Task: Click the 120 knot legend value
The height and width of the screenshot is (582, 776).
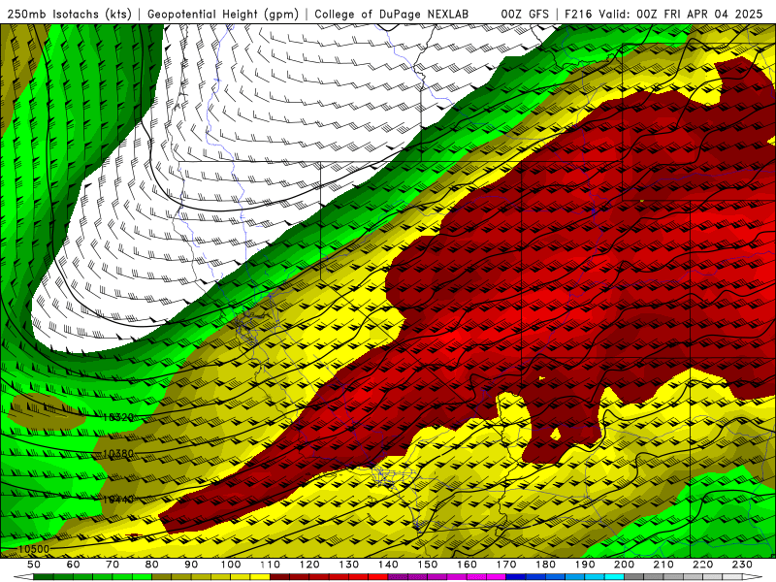Action: pyautogui.click(x=309, y=565)
